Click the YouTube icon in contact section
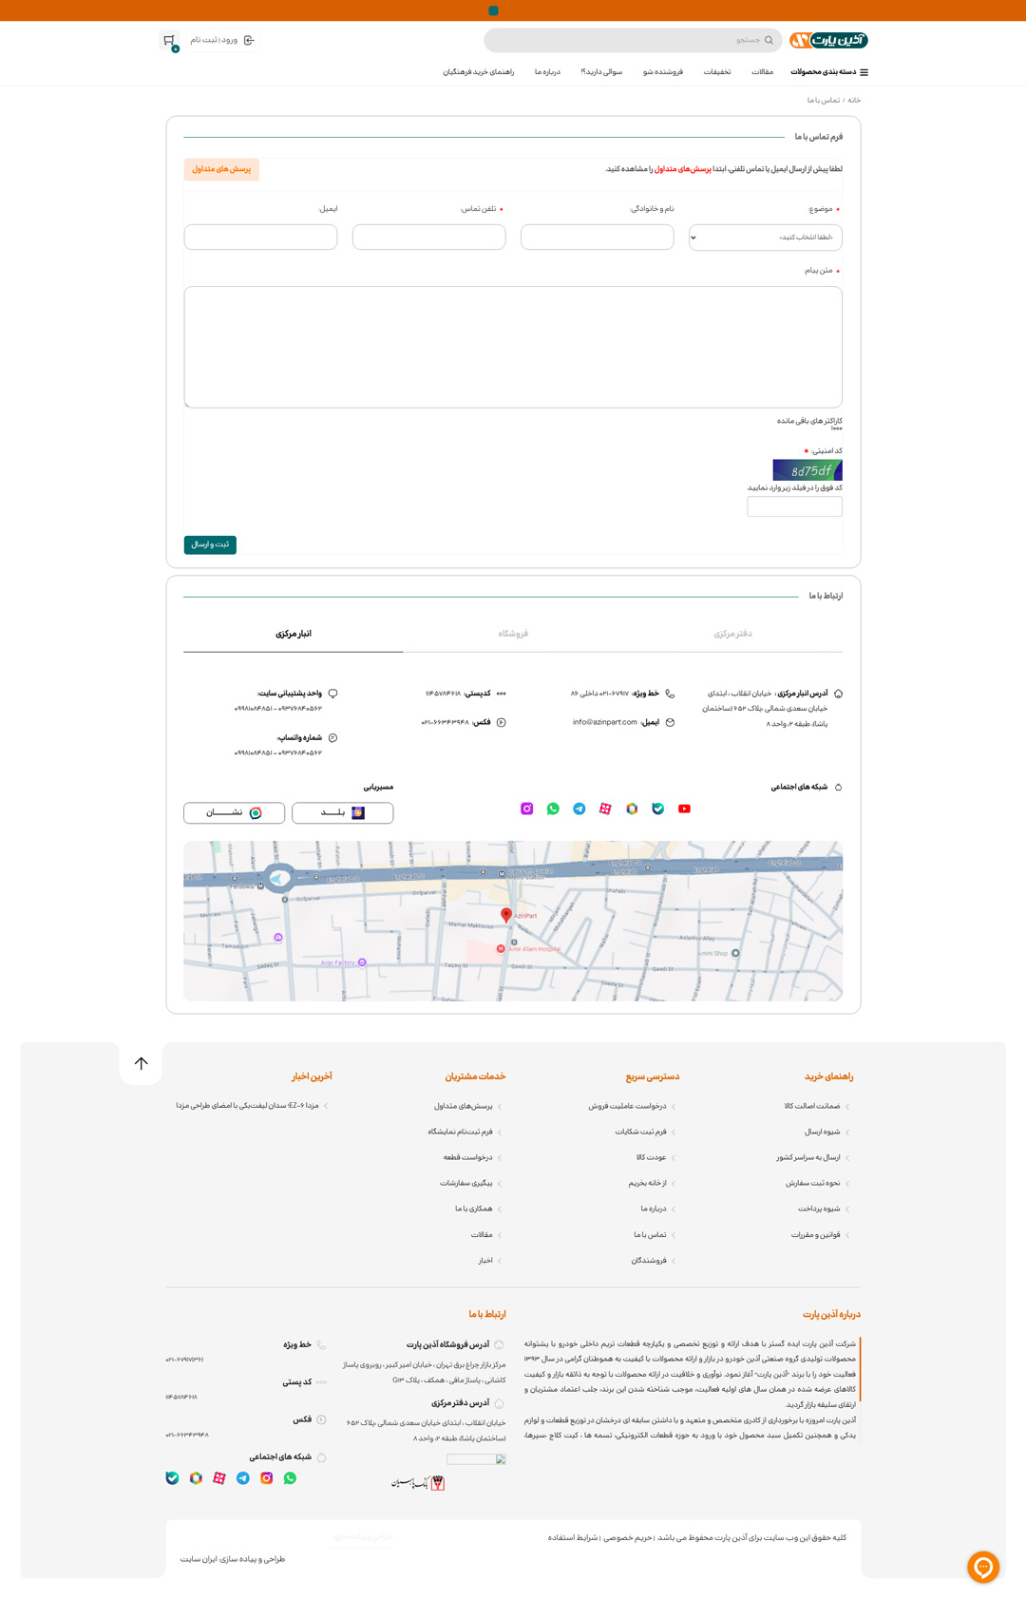1026x1599 pixels. pyautogui.click(x=684, y=809)
